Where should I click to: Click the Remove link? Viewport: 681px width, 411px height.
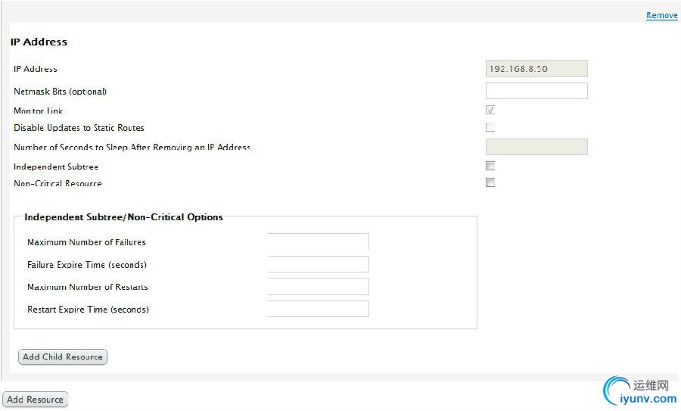point(661,15)
